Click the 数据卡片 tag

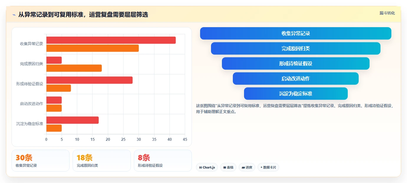[268, 167]
